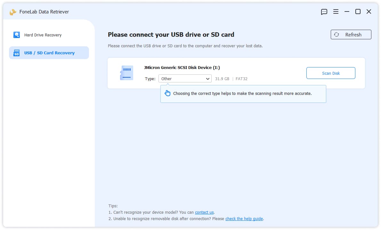
Task: Click the memory card device icon
Action: pos(126,73)
